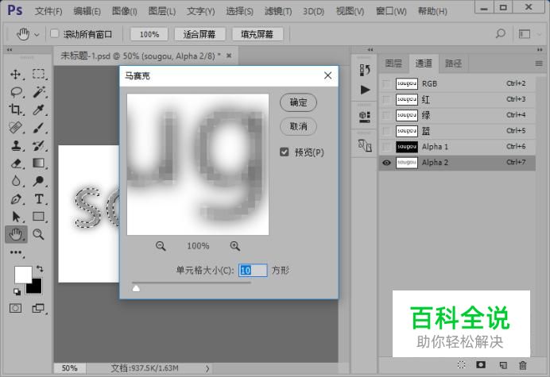
Task: Load channel as selection
Action: pos(461,365)
